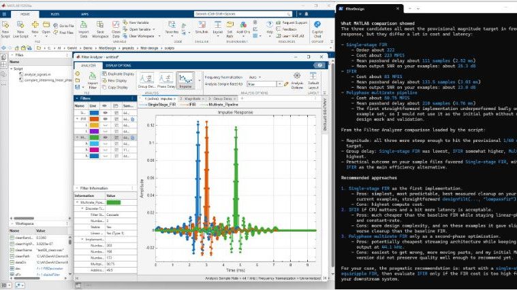Click the orange IFIR color swatch
517x290 pixels.
[x=94, y=119]
